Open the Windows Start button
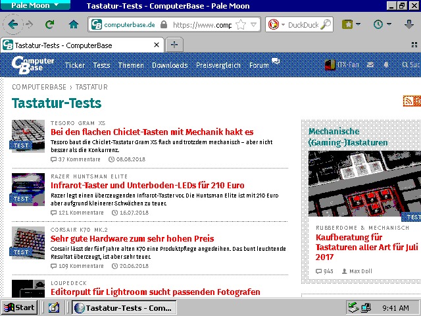The height and width of the screenshot is (316, 421). point(19,307)
